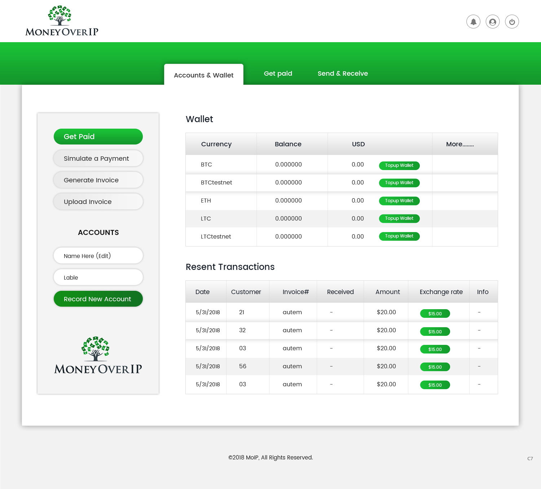The image size is (541, 489).
Task: Click Topup Wallet for ETH
Action: click(399, 201)
